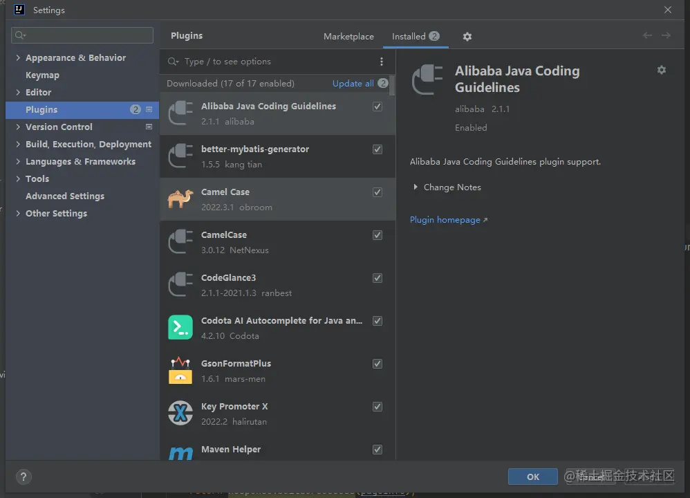Open the three-dot options in plugin search
Image resolution: width=690 pixels, height=498 pixels.
click(382, 62)
